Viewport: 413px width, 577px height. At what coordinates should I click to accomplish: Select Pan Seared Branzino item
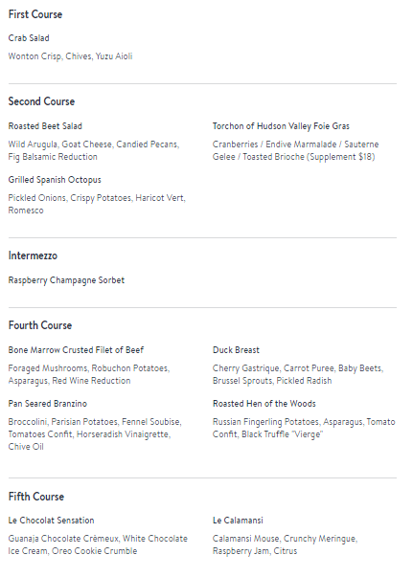click(48, 404)
